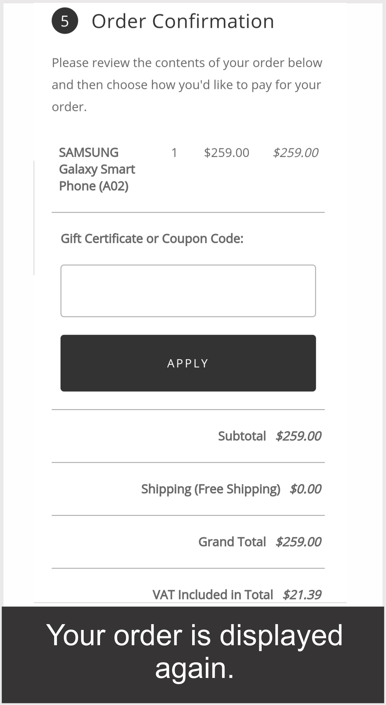The height and width of the screenshot is (705, 386).
Task: Click the non-italic $259.00 unit price
Action: [227, 153]
